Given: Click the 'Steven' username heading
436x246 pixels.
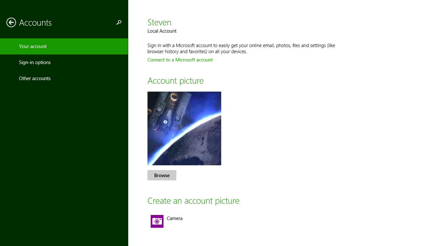Looking at the screenshot, I should pos(159,22).
